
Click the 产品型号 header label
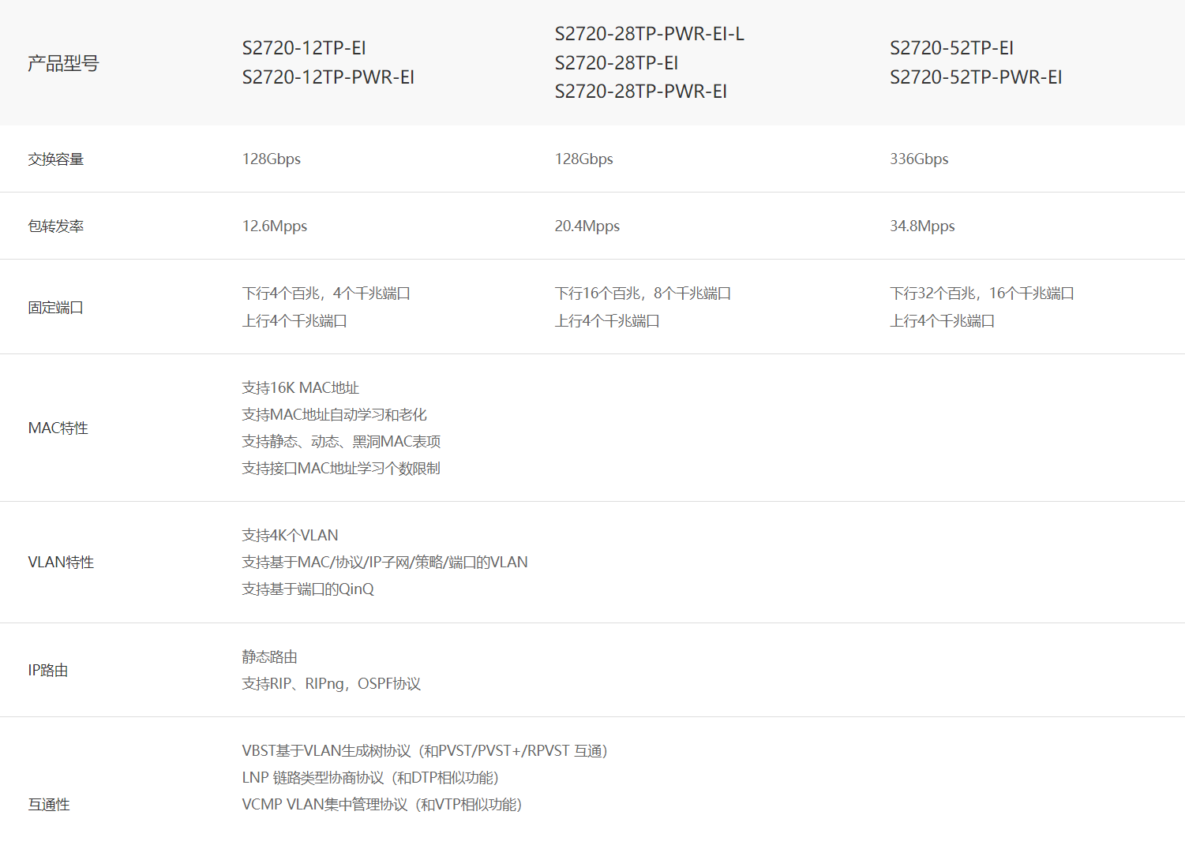[63, 63]
